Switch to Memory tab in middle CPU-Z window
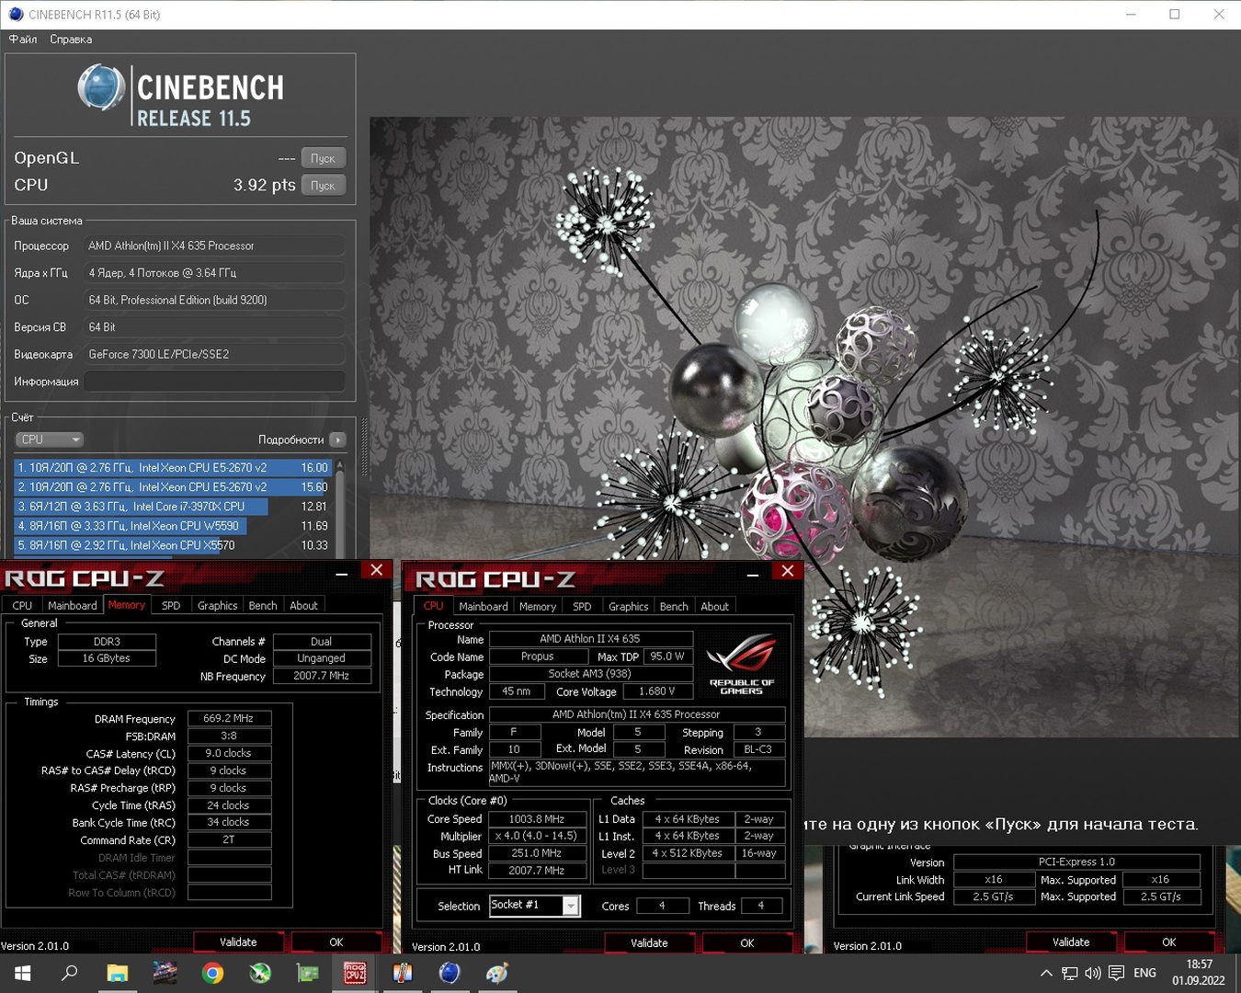 click(x=538, y=606)
